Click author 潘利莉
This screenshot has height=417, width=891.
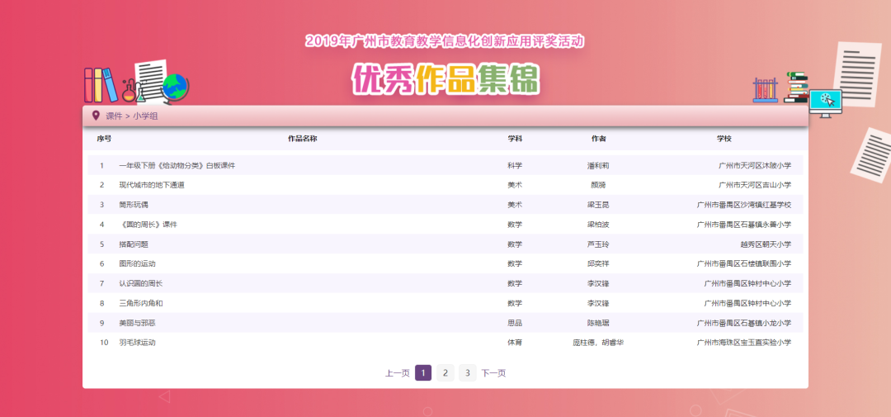click(598, 165)
